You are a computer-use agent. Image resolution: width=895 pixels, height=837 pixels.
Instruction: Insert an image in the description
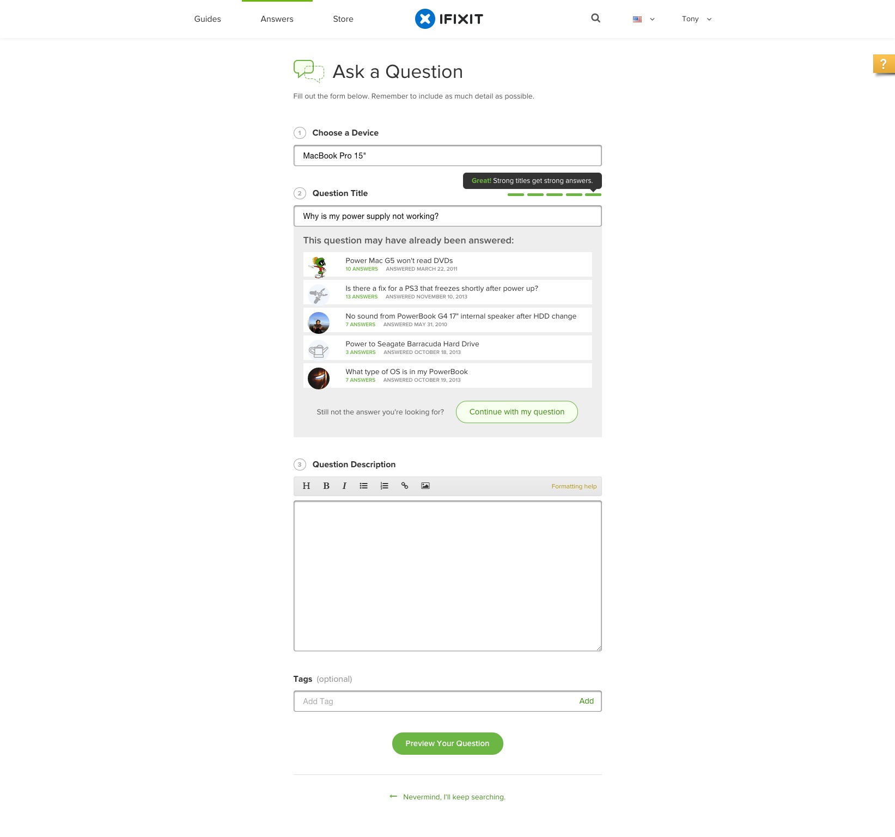click(425, 486)
